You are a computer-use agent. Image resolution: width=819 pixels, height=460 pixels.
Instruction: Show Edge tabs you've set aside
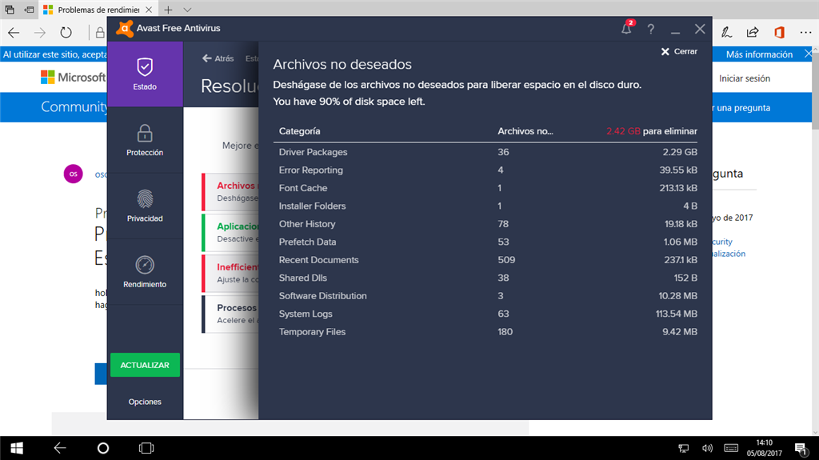coord(10,10)
